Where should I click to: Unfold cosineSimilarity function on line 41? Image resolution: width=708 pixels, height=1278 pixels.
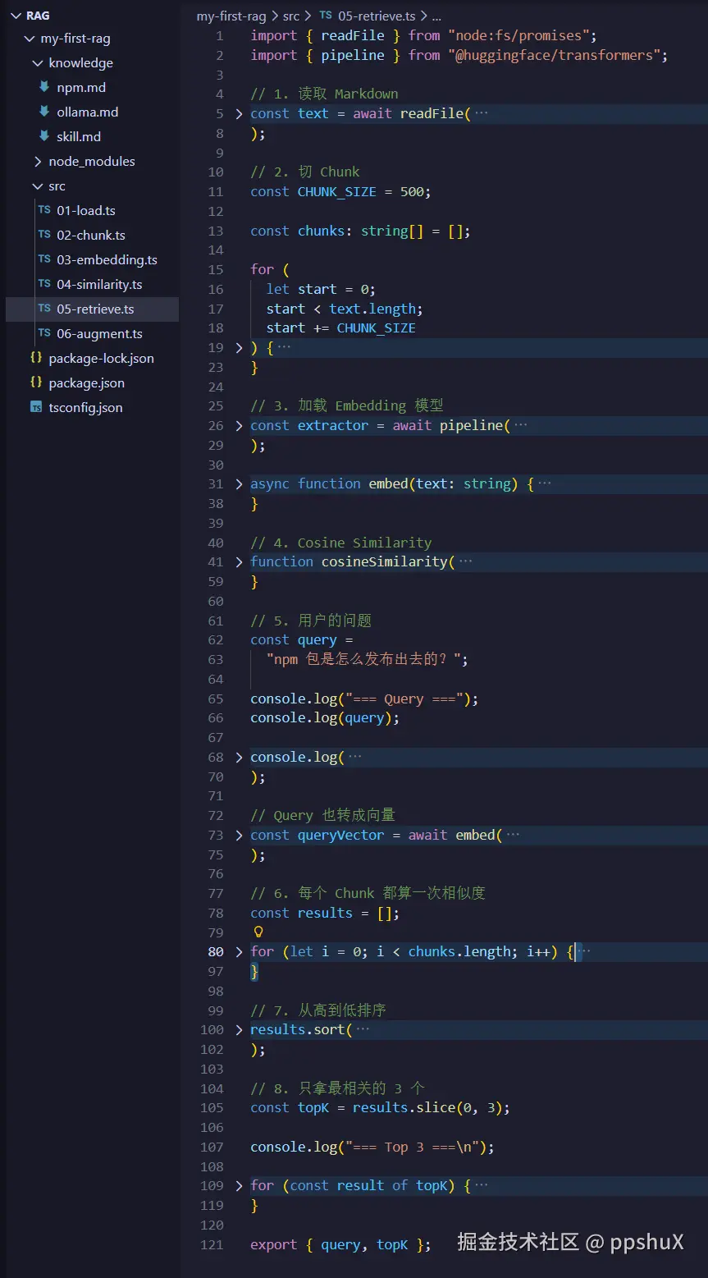pyautogui.click(x=239, y=562)
